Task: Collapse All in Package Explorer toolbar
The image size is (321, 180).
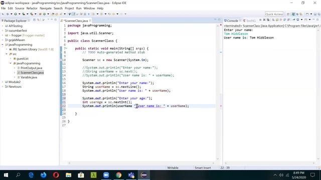Action: (35, 20)
